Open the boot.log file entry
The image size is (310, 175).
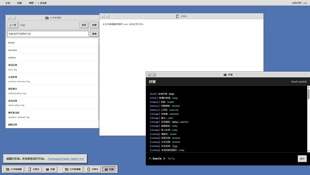(52, 67)
